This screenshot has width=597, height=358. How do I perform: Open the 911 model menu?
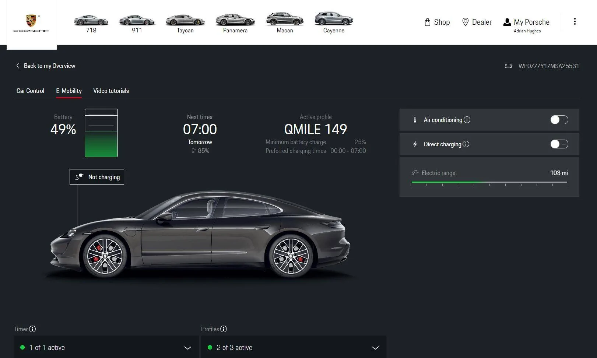(x=137, y=24)
